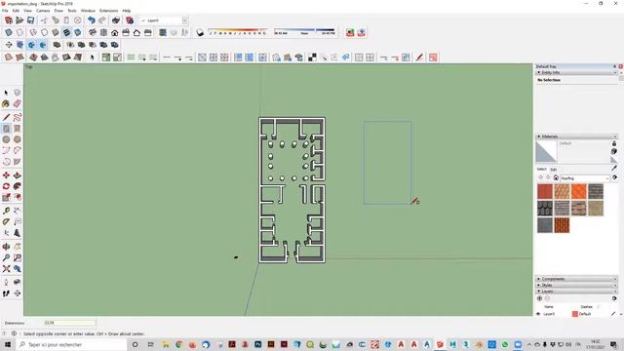
Task: Adjust the shadow date slider
Action: pos(238,31)
